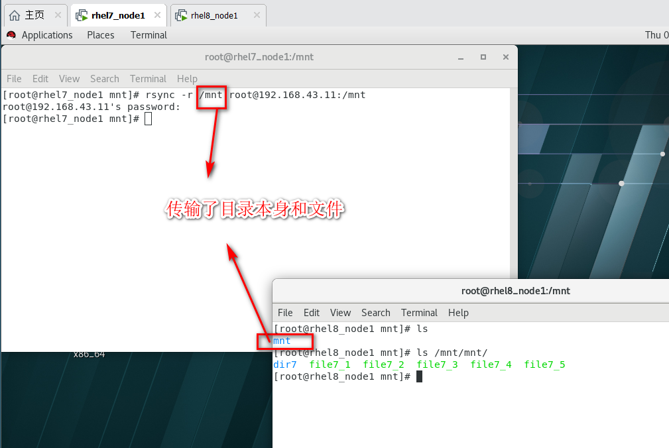669x448 pixels.
Task: Click file7_5 in the rhel8 listing
Action: [x=544, y=364]
